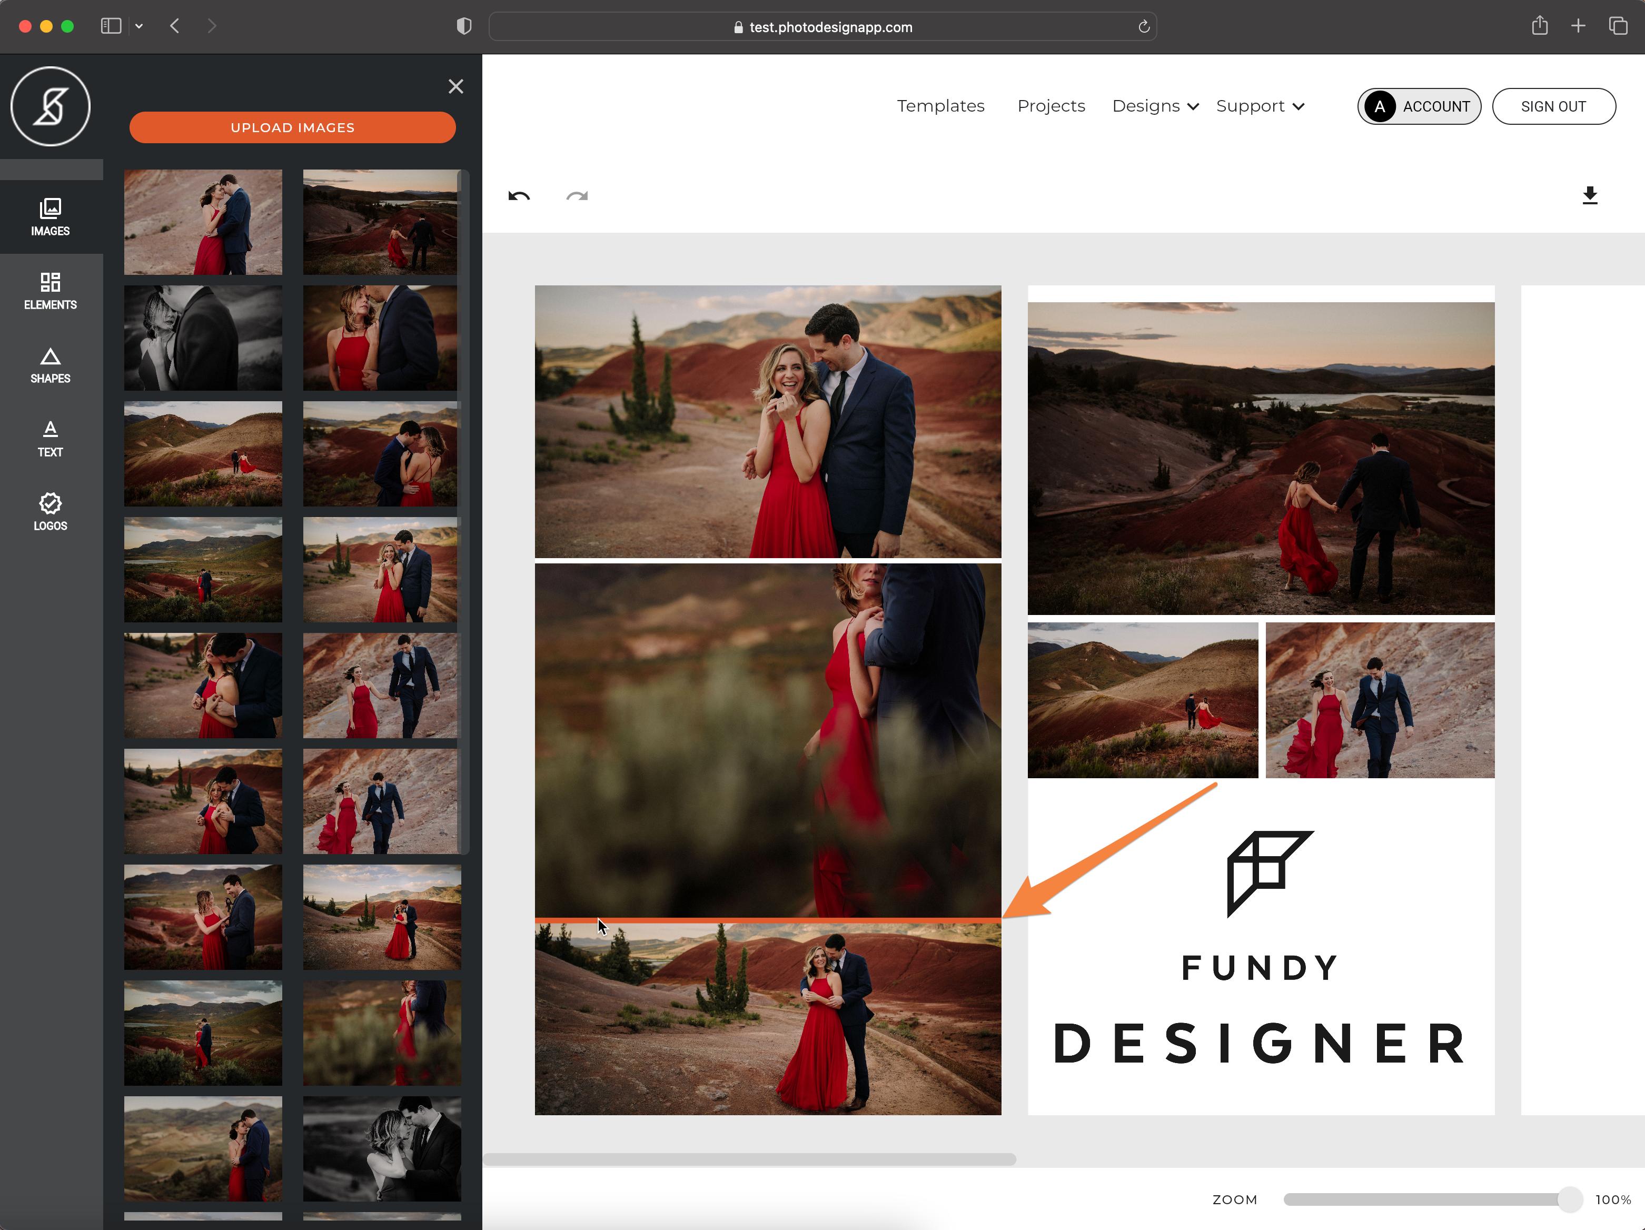This screenshot has height=1230, width=1645.
Task: Close the images panel with X
Action: tap(456, 86)
